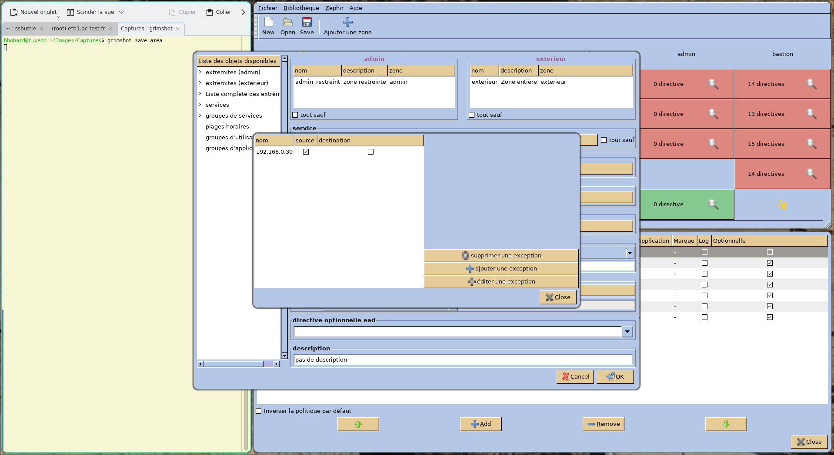Expand the extremites (admin) tree node
Image resolution: width=834 pixels, height=455 pixels.
pyautogui.click(x=200, y=72)
